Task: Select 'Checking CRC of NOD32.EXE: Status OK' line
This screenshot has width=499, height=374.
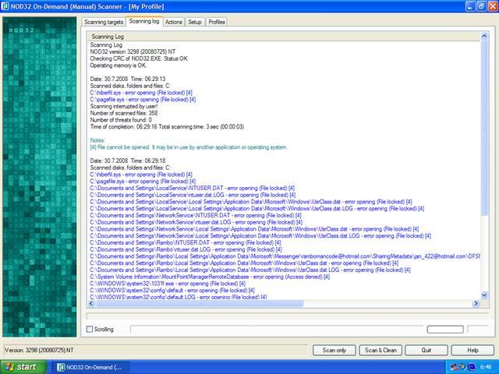Action: pyautogui.click(x=139, y=58)
